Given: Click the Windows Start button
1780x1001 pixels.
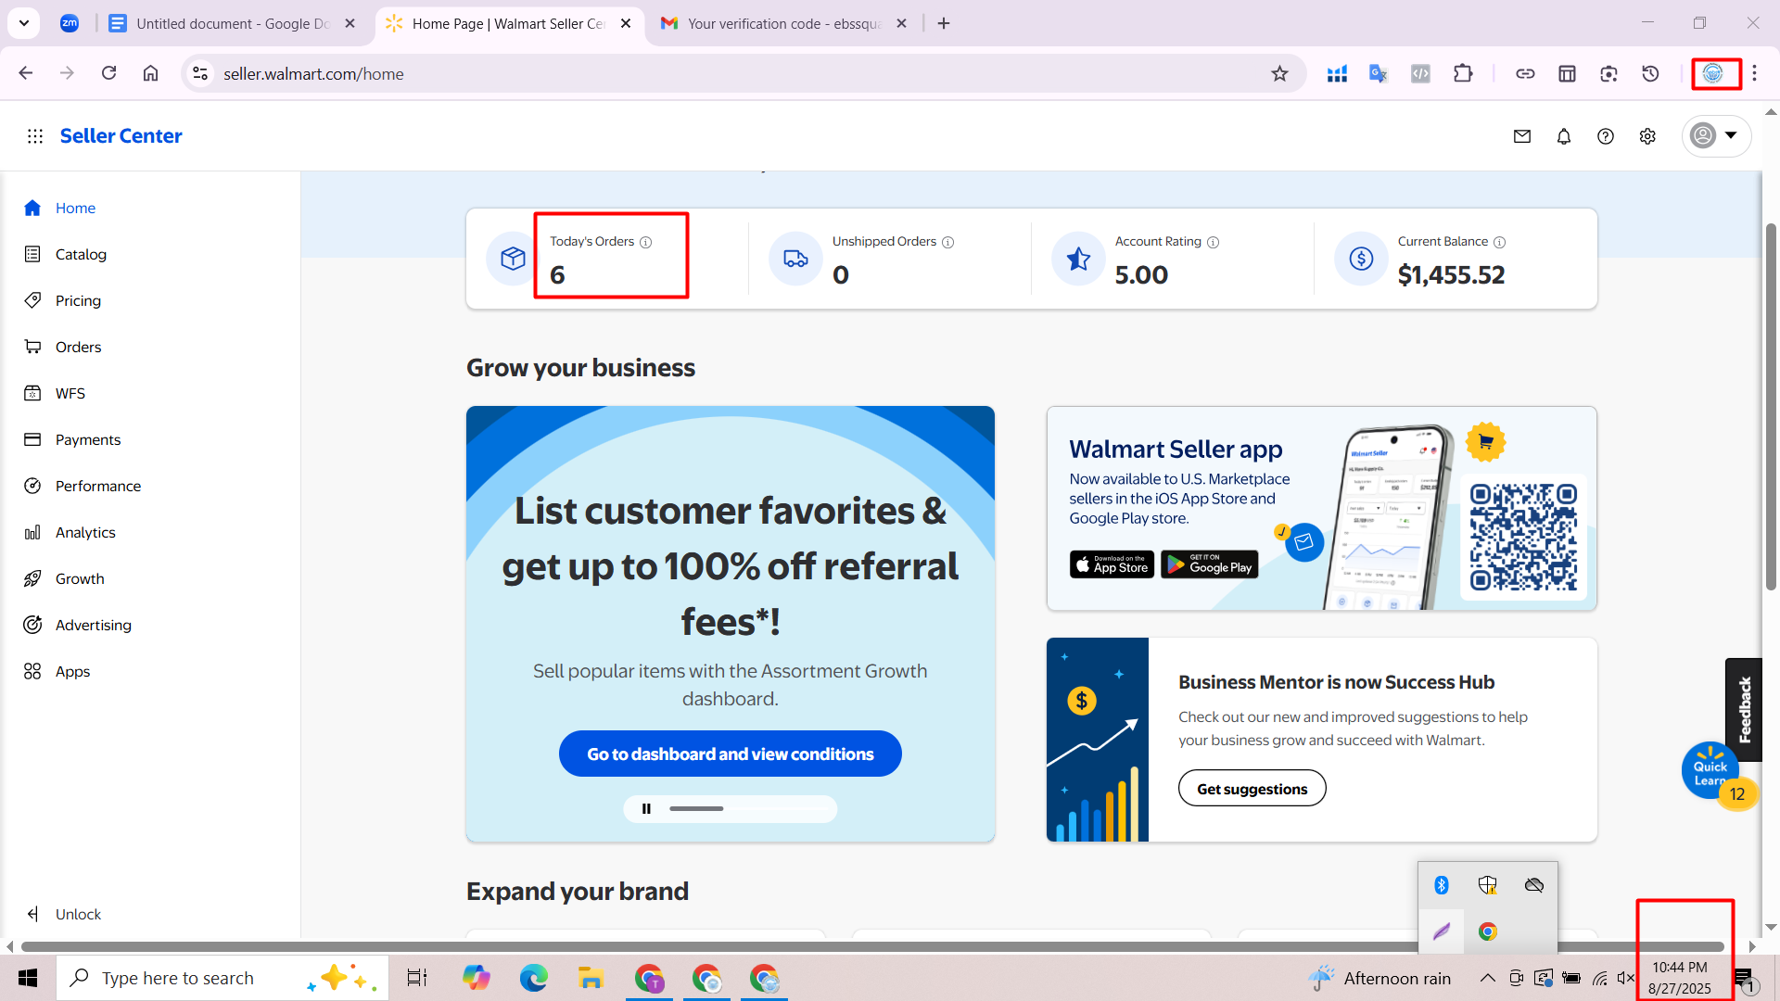Looking at the screenshot, I should (28, 978).
